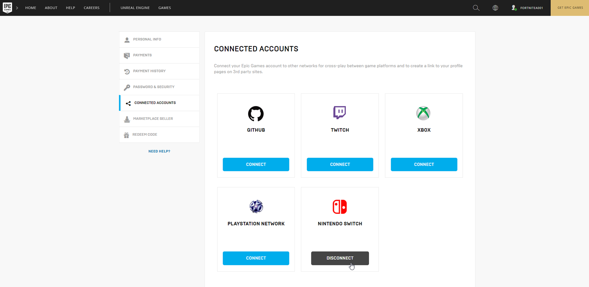The width and height of the screenshot is (589, 287).
Task: Connect the Twitch account
Action: (340, 164)
